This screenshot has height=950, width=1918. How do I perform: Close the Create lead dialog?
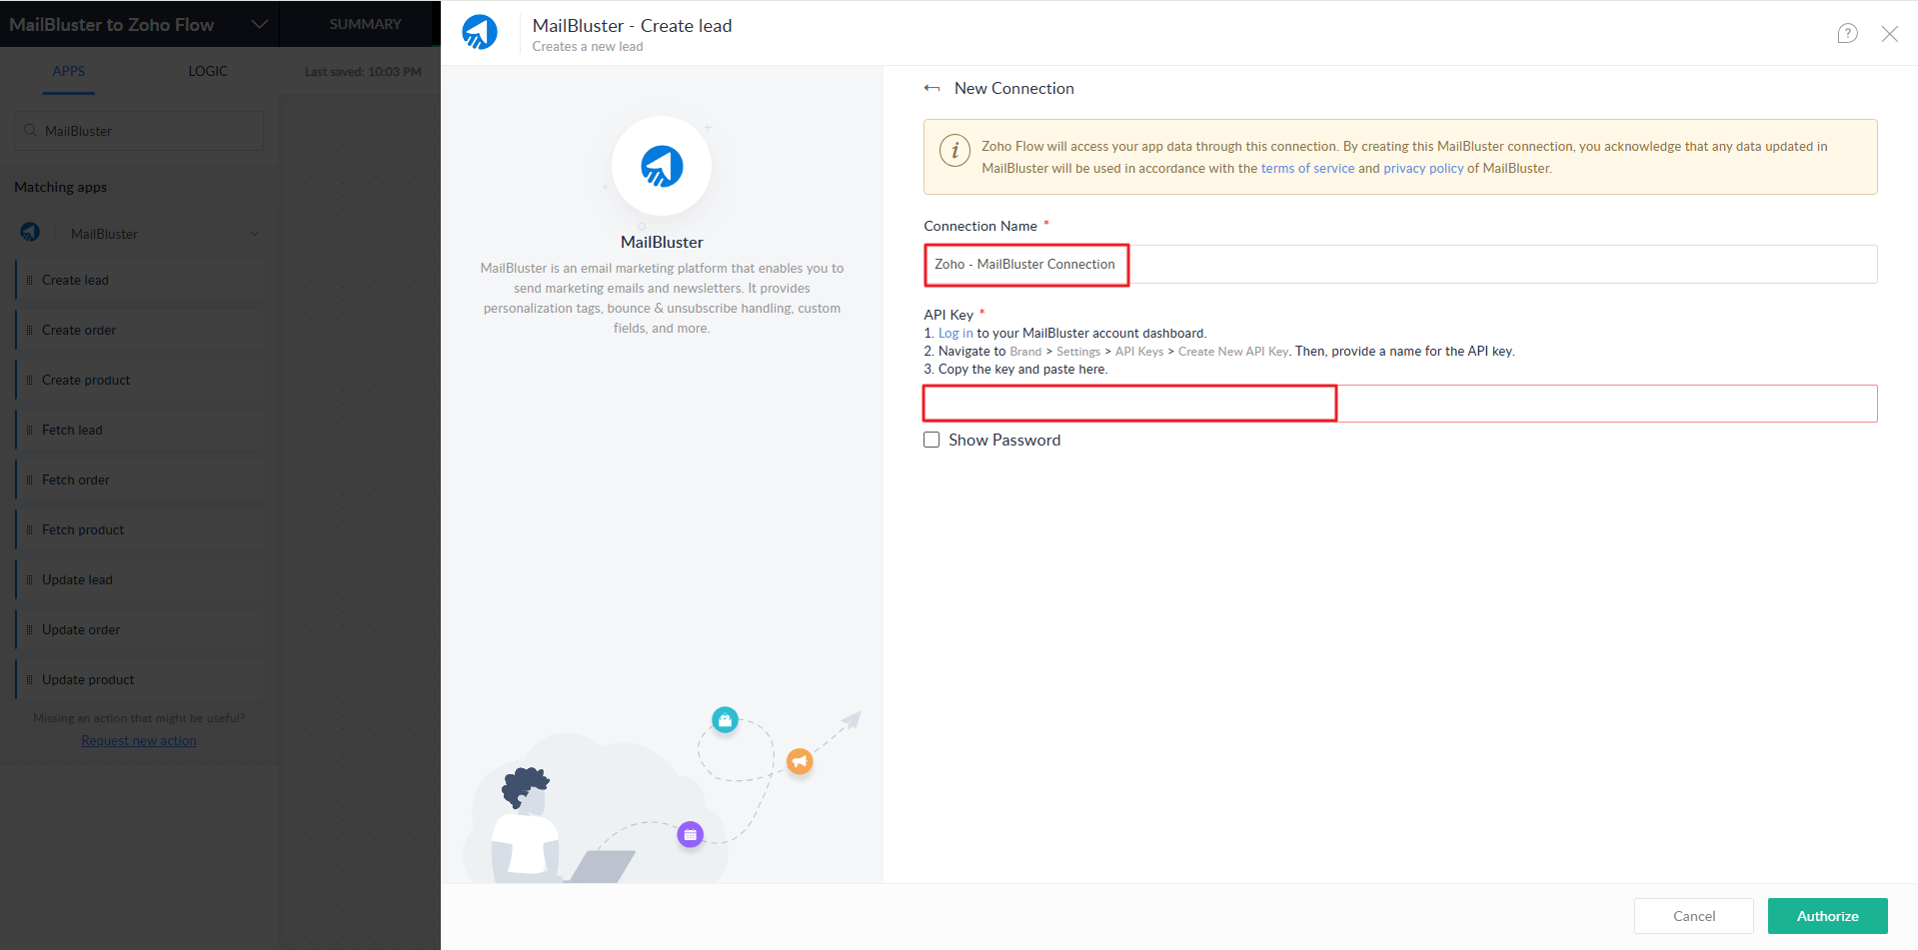pos(1889,34)
